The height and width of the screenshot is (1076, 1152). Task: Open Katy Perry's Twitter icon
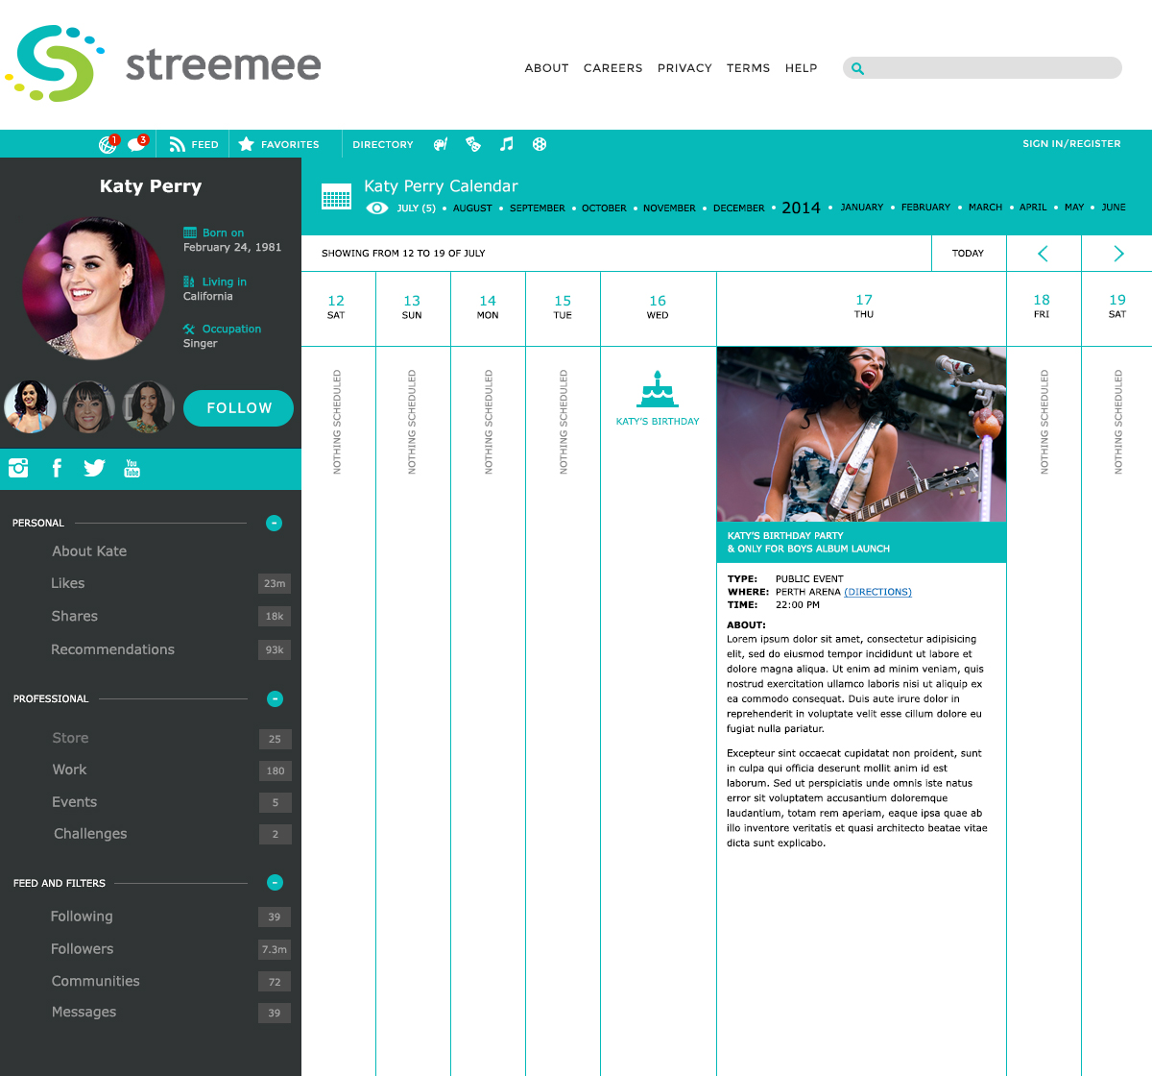pos(94,468)
